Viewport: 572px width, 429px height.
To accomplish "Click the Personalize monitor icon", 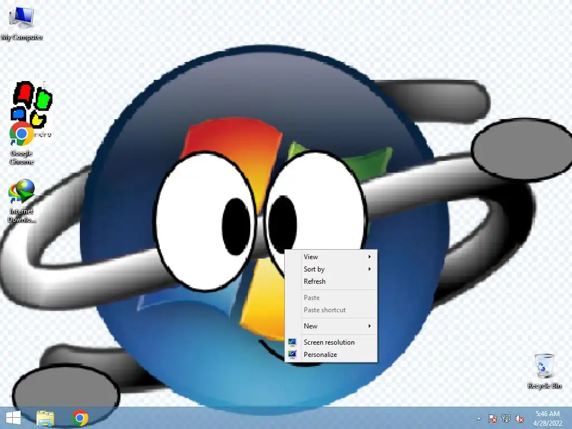I will [x=292, y=355].
